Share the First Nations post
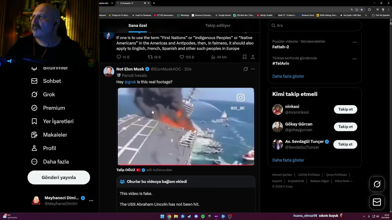 (253, 57)
